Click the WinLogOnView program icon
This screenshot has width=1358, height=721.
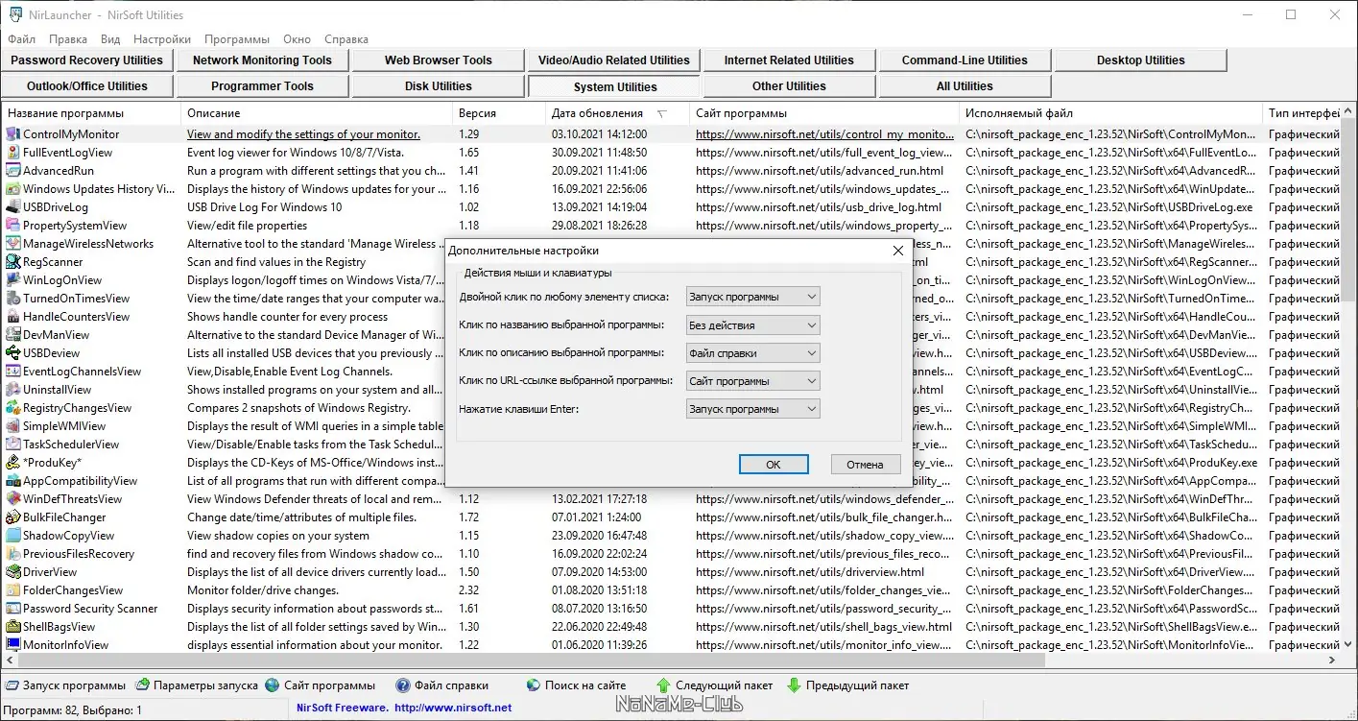(12, 280)
